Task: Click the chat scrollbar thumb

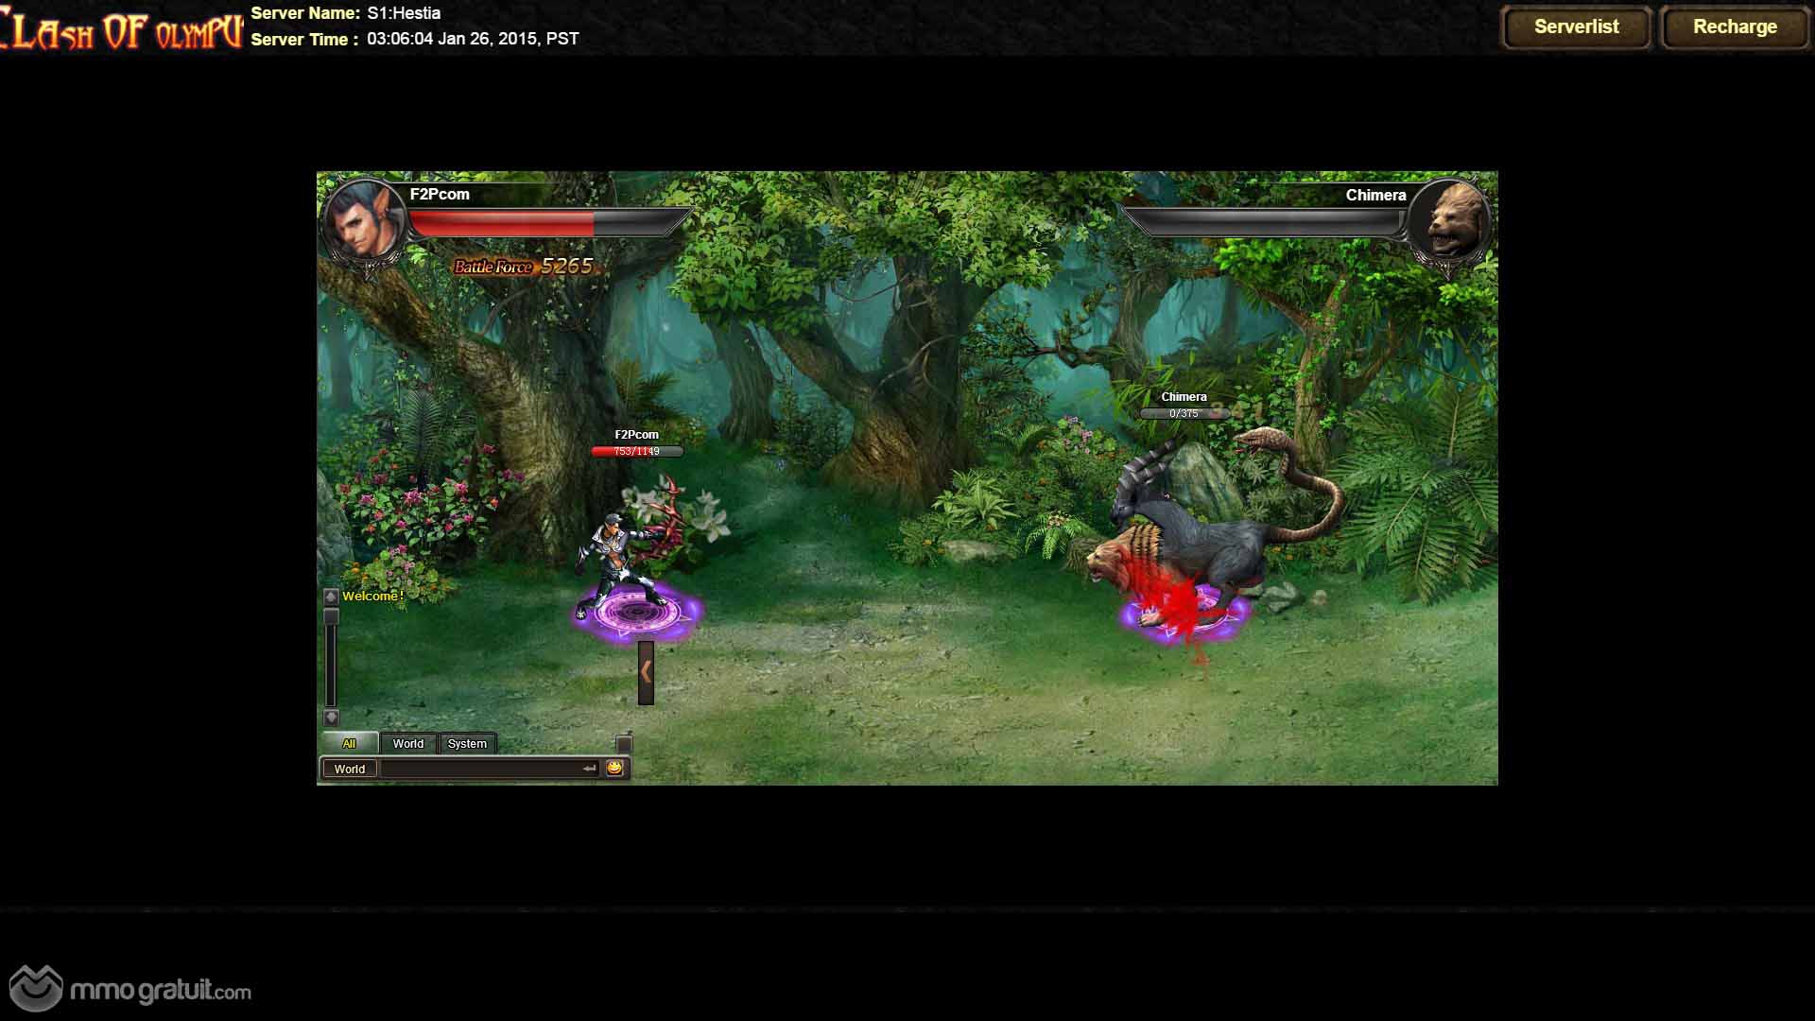Action: 331,616
